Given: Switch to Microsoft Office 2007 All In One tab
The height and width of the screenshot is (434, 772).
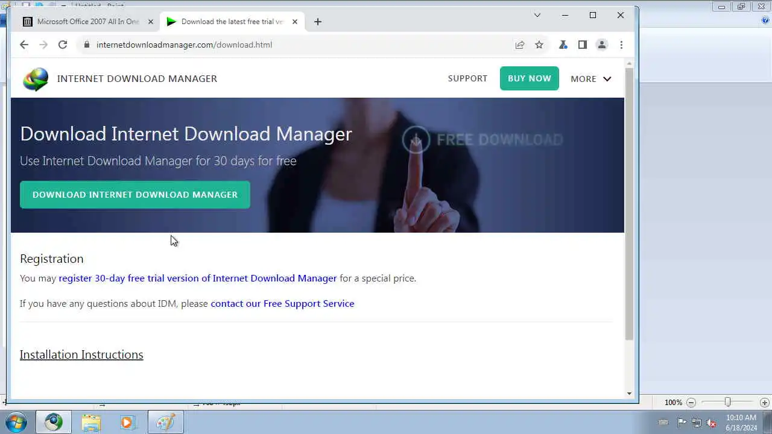Looking at the screenshot, I should tap(88, 22).
